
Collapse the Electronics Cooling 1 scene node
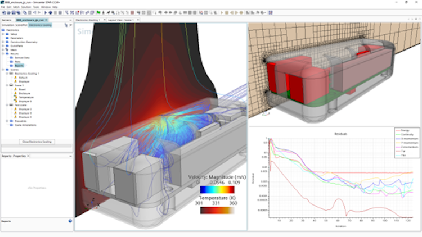click(7, 74)
